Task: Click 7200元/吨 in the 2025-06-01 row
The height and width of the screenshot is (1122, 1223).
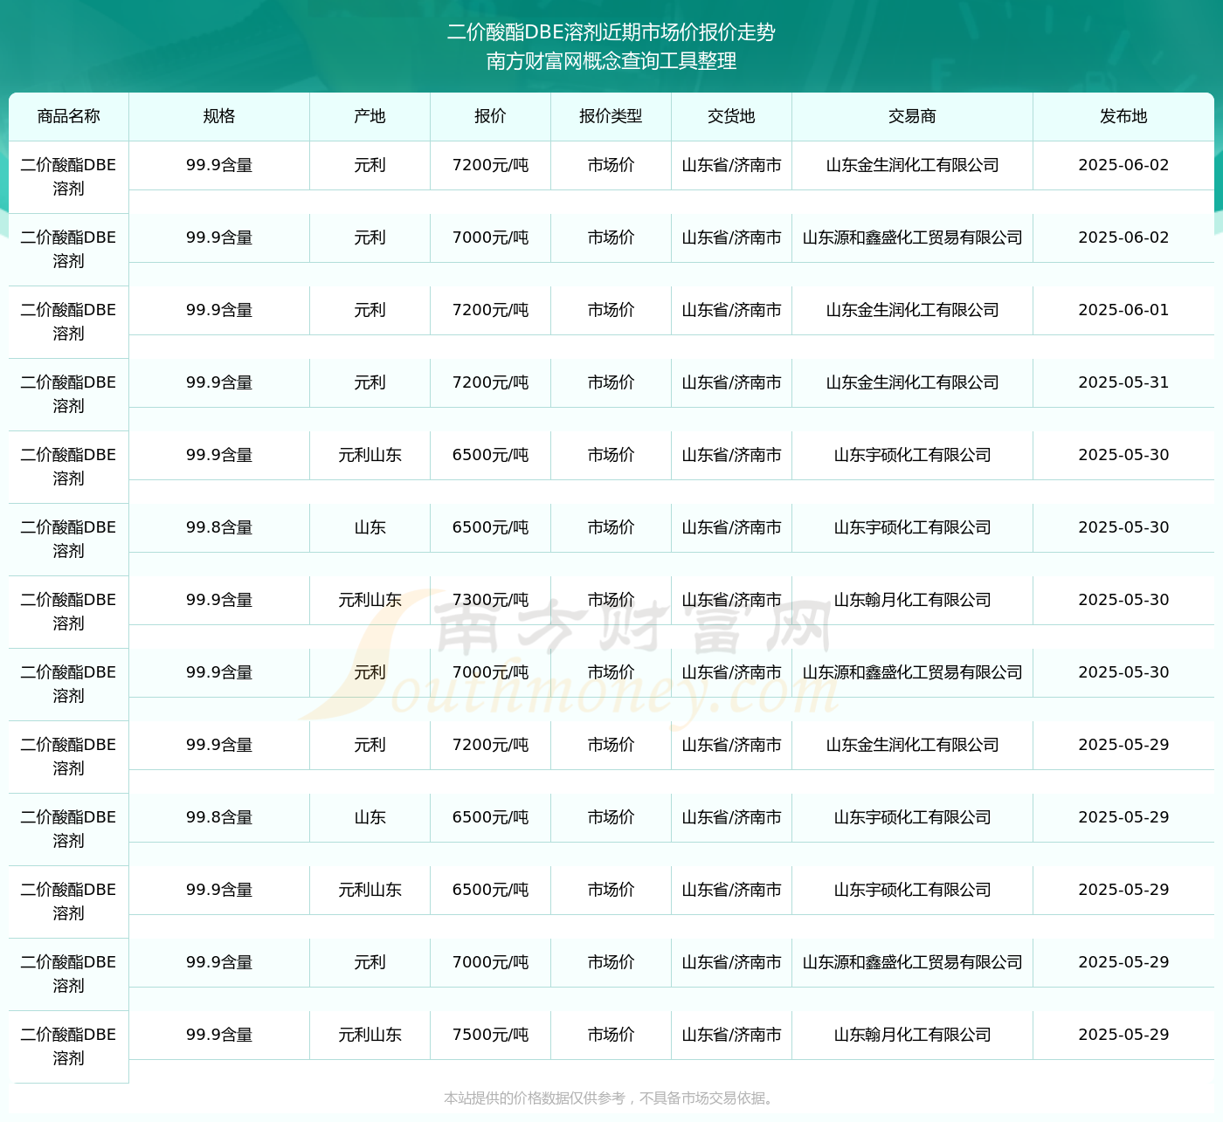Action: point(490,310)
